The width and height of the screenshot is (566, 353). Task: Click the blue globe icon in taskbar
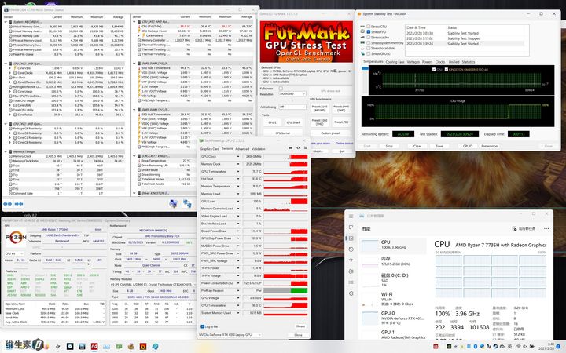pos(155,347)
